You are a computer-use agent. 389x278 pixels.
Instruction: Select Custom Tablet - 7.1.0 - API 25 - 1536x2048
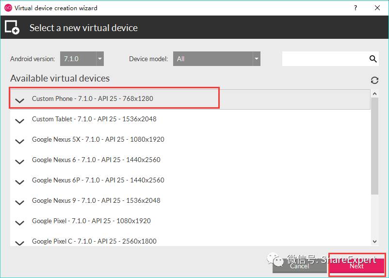click(x=190, y=119)
